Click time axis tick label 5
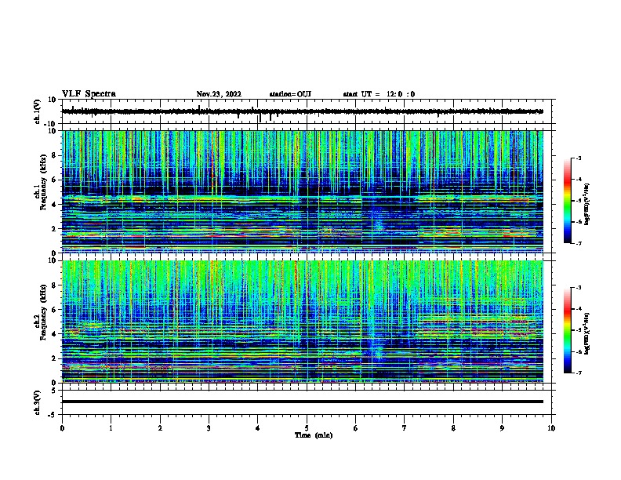Viewport: 621px width, 480px height. point(307,428)
